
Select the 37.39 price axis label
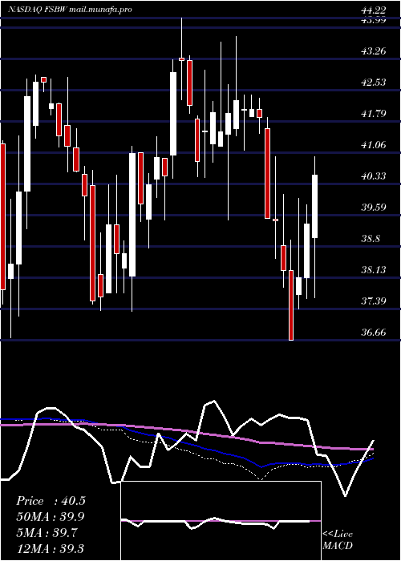click(374, 301)
